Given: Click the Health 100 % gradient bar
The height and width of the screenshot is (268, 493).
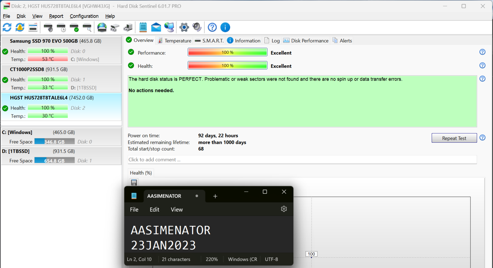Looking at the screenshot, I should click(x=227, y=66).
